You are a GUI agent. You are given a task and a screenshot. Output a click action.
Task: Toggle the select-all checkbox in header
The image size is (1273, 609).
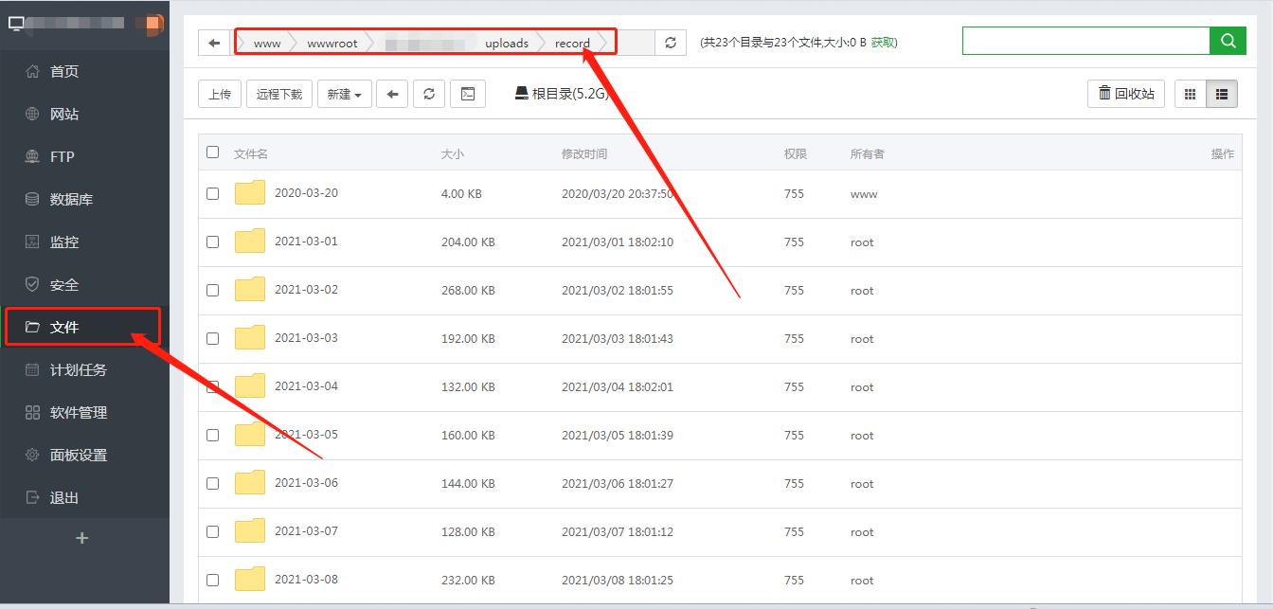pyautogui.click(x=212, y=152)
